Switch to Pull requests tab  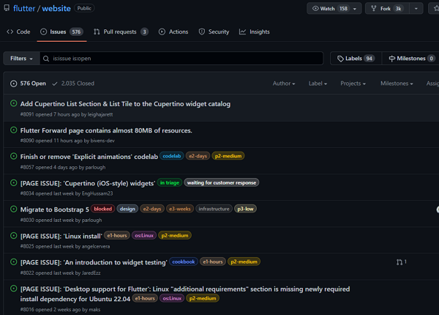coord(121,31)
